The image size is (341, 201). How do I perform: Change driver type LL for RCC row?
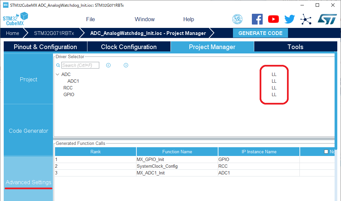tap(274, 88)
